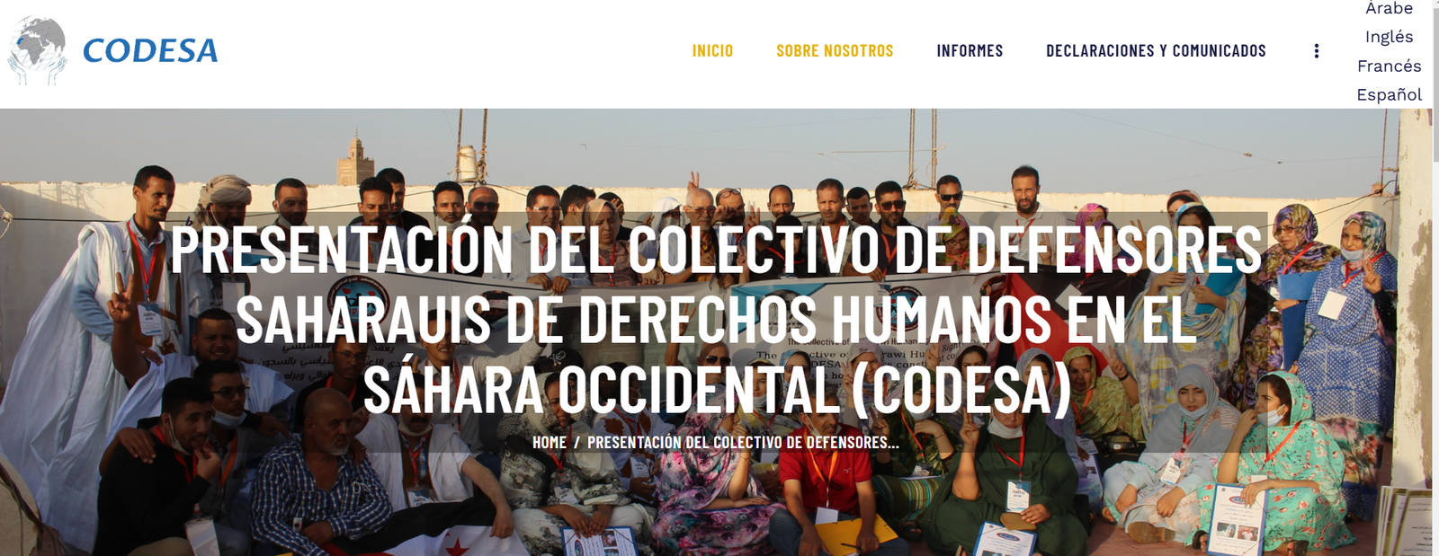Click the blue CODESA wordmark
Screen dimensions: 1439x556
(x=150, y=51)
